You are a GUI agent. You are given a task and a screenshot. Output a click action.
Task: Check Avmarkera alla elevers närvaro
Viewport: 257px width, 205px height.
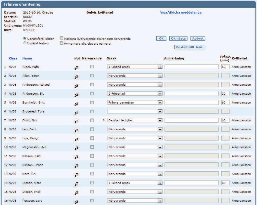point(61,43)
